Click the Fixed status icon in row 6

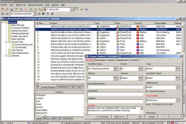118,41
